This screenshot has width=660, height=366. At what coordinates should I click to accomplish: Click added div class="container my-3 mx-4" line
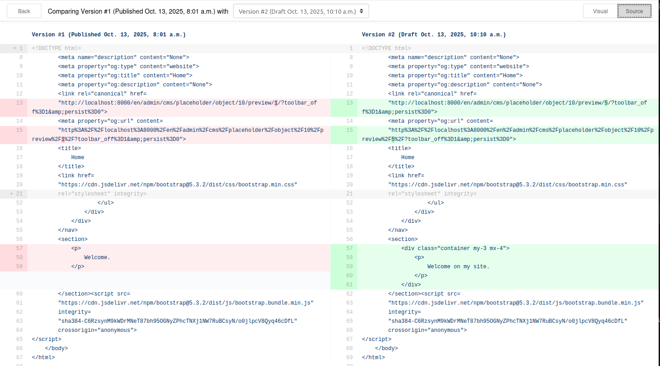click(455, 248)
